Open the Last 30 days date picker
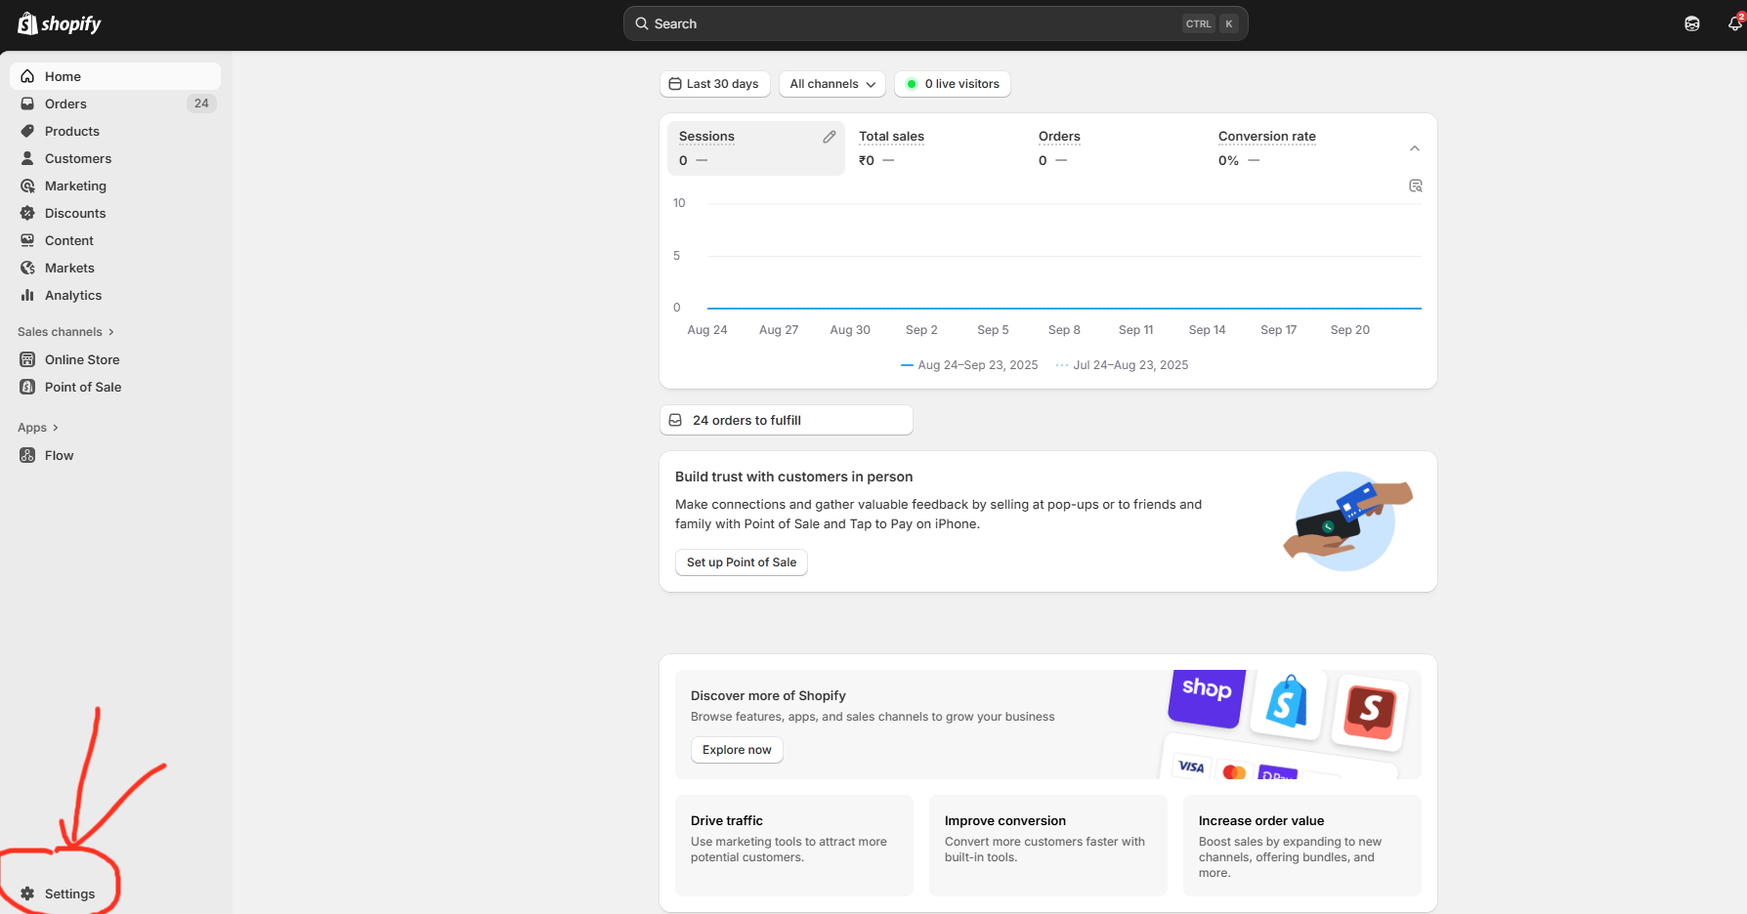Image resolution: width=1747 pixels, height=914 pixels. pos(714,84)
